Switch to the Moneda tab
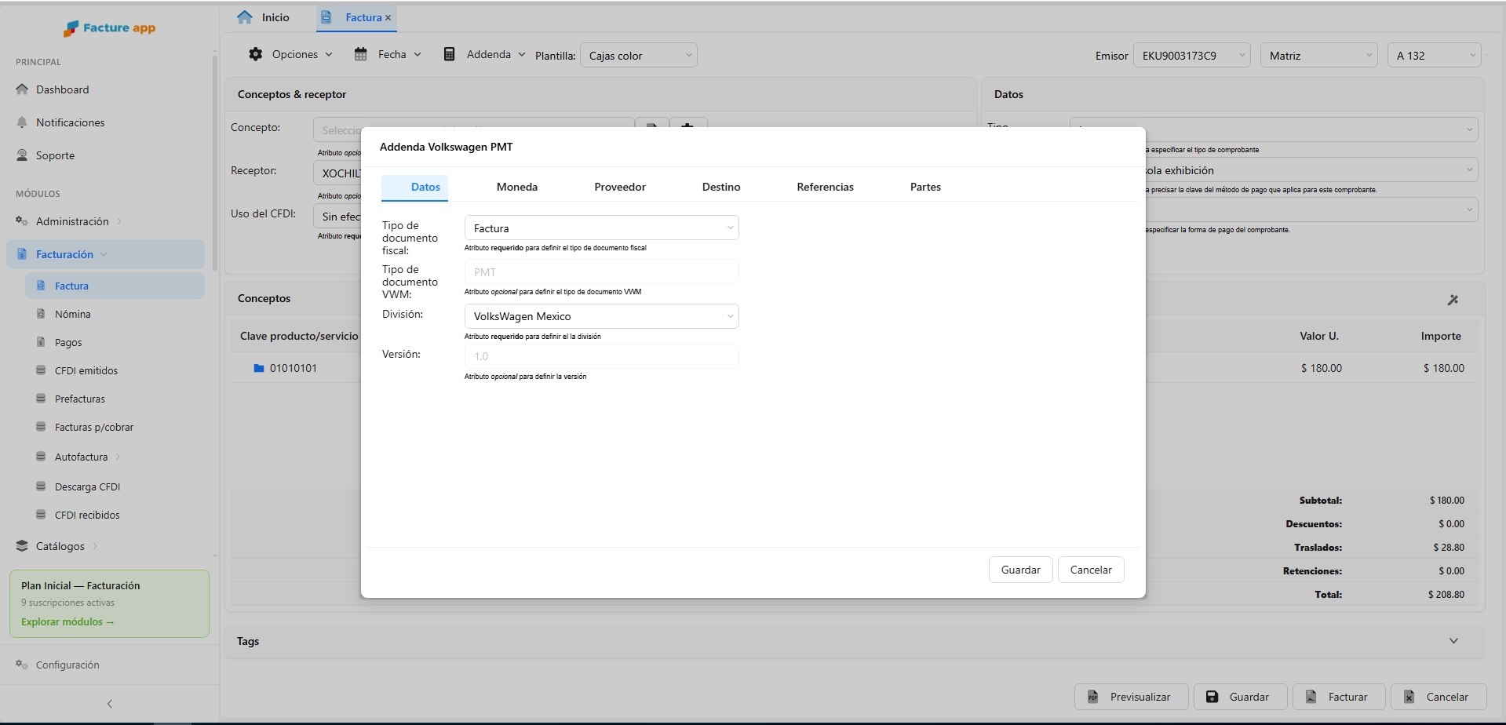Viewport: 1506px width, 725px height. point(517,187)
